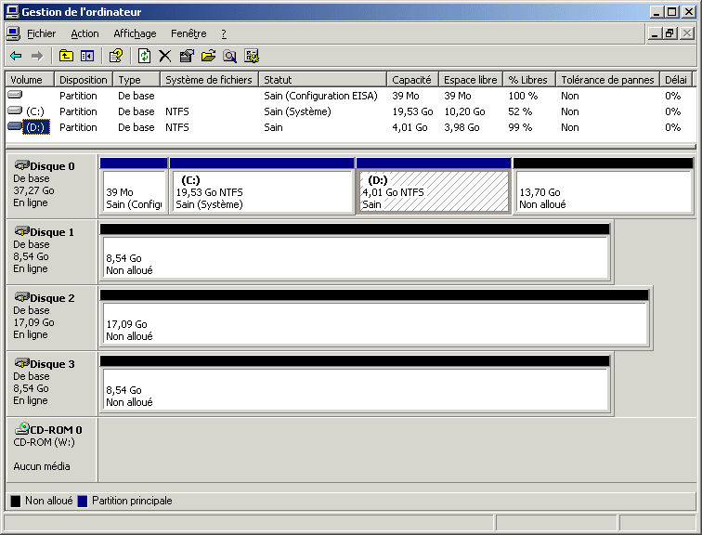Open the Help toolbar icon
The width and height of the screenshot is (702, 535).
[116, 56]
